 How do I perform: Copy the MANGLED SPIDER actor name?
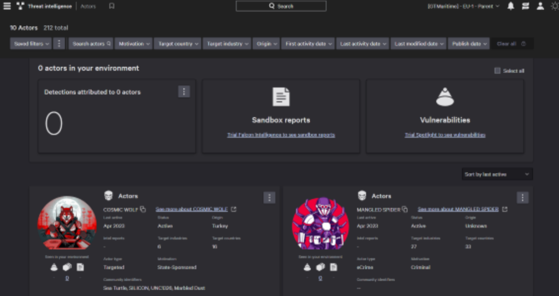tap(405, 209)
